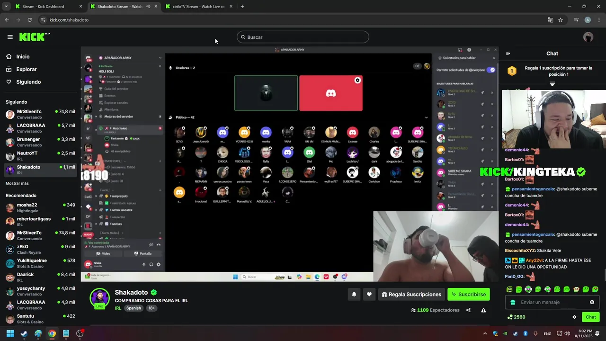The height and width of the screenshot is (341, 606).
Task: Open Steam from taskbar
Action: point(24,333)
